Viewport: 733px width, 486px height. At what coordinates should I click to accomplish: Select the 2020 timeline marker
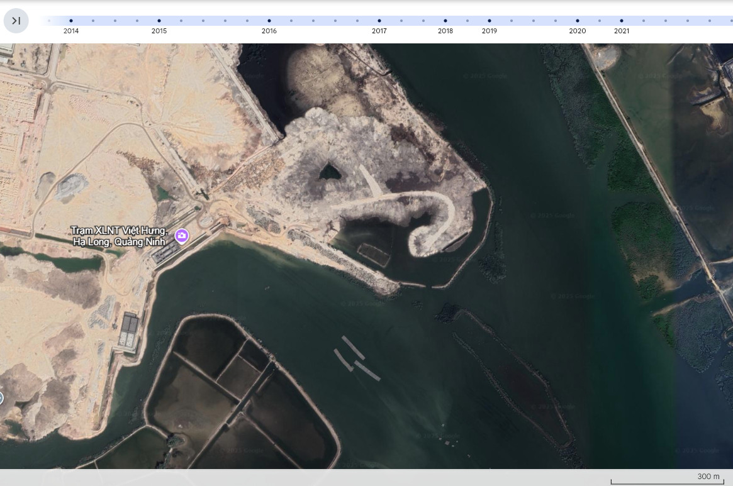(x=577, y=19)
